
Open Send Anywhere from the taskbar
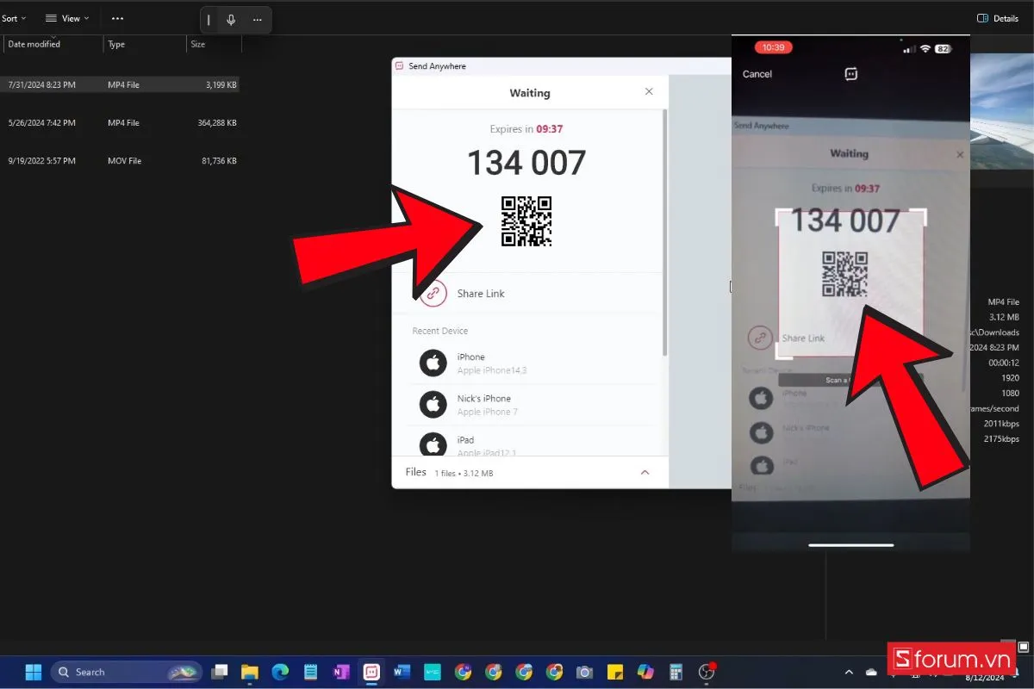371,671
